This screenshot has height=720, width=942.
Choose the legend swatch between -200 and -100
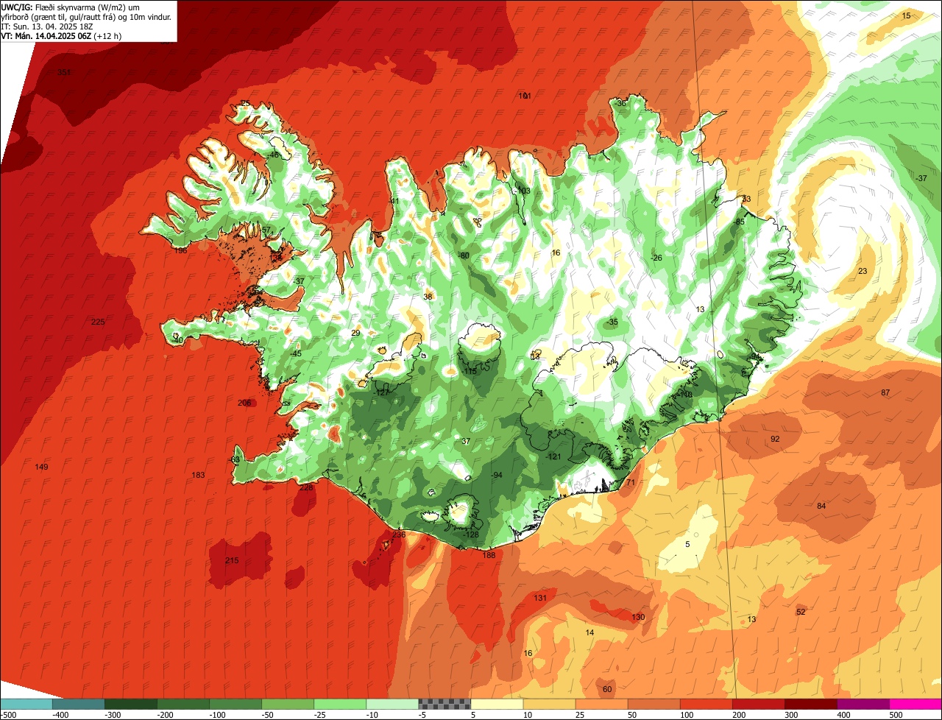[183, 704]
